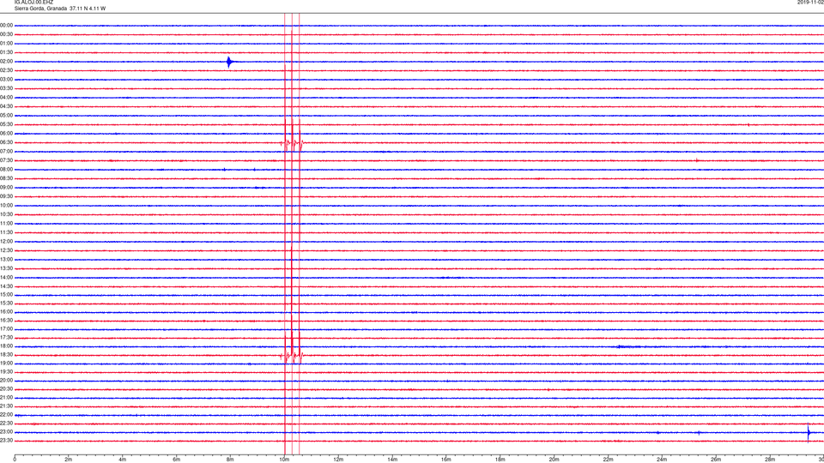This screenshot has height=463, width=824.
Task: Select the 19:00 row label
Action: [6, 364]
